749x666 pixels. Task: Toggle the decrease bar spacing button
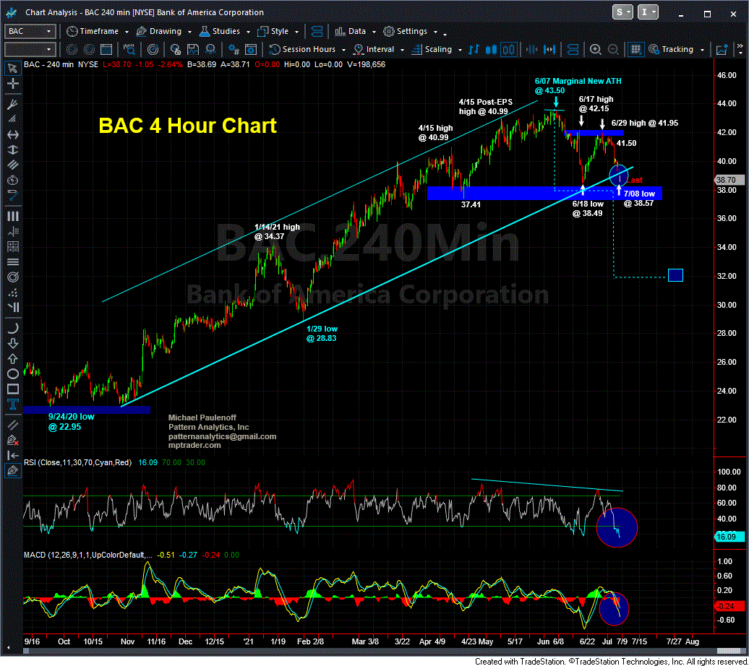[x=532, y=49]
